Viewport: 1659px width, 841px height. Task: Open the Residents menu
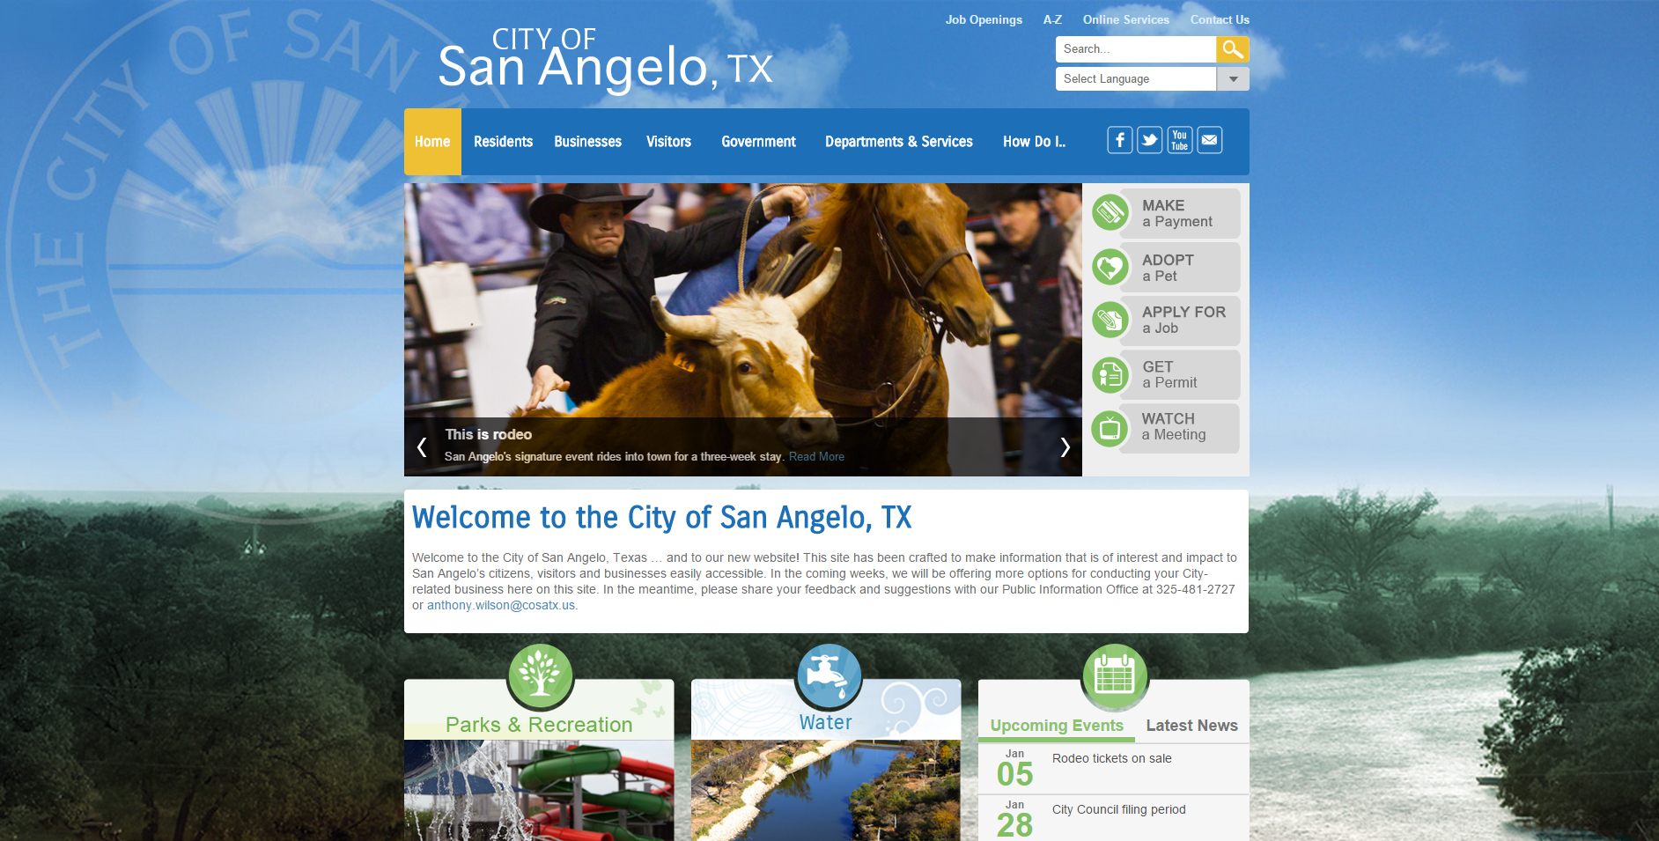503,142
